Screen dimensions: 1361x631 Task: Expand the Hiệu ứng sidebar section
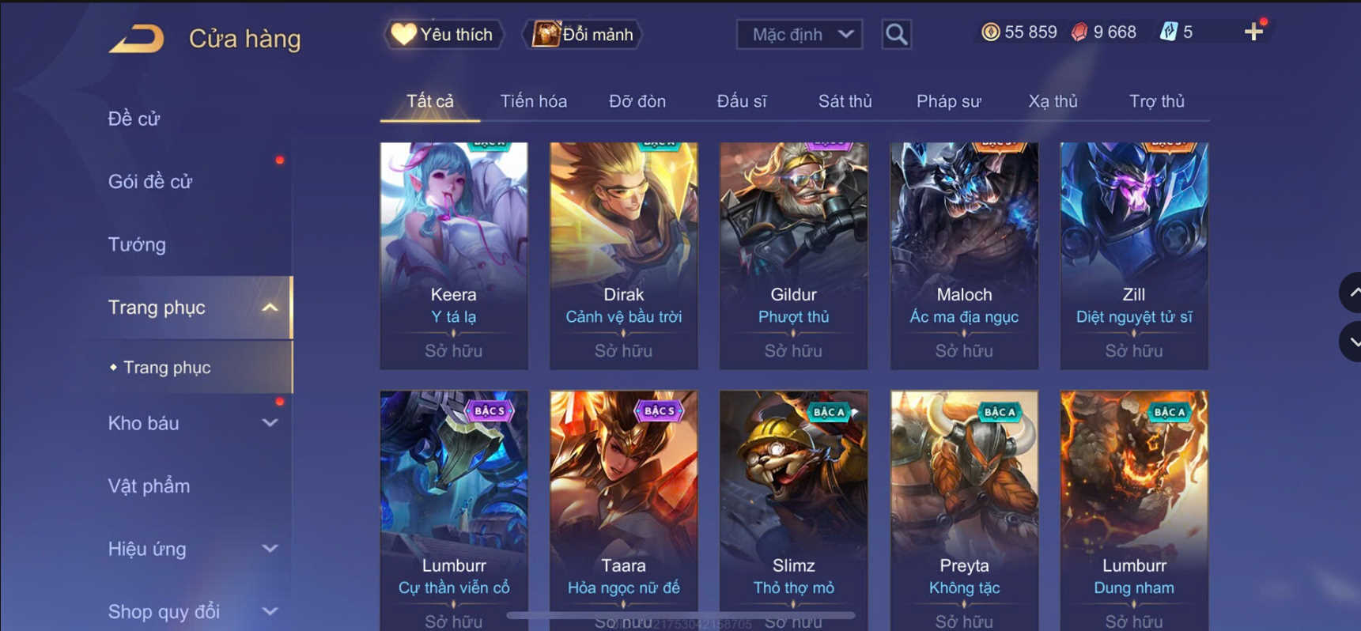pyautogui.click(x=270, y=549)
